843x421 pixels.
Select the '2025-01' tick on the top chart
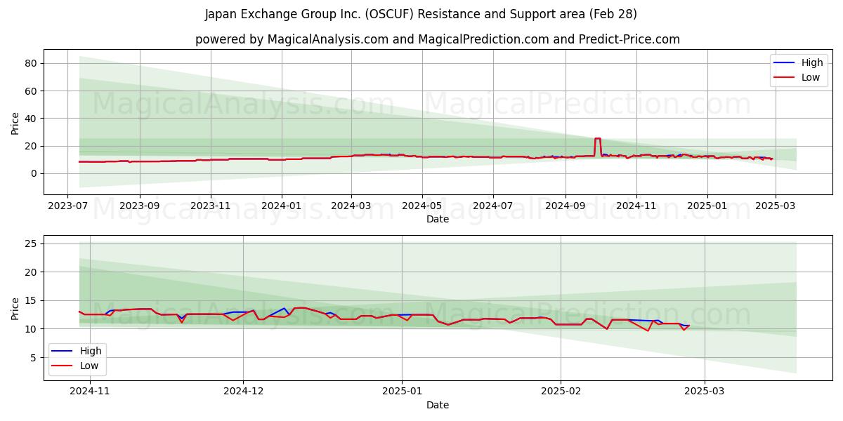[x=707, y=206]
